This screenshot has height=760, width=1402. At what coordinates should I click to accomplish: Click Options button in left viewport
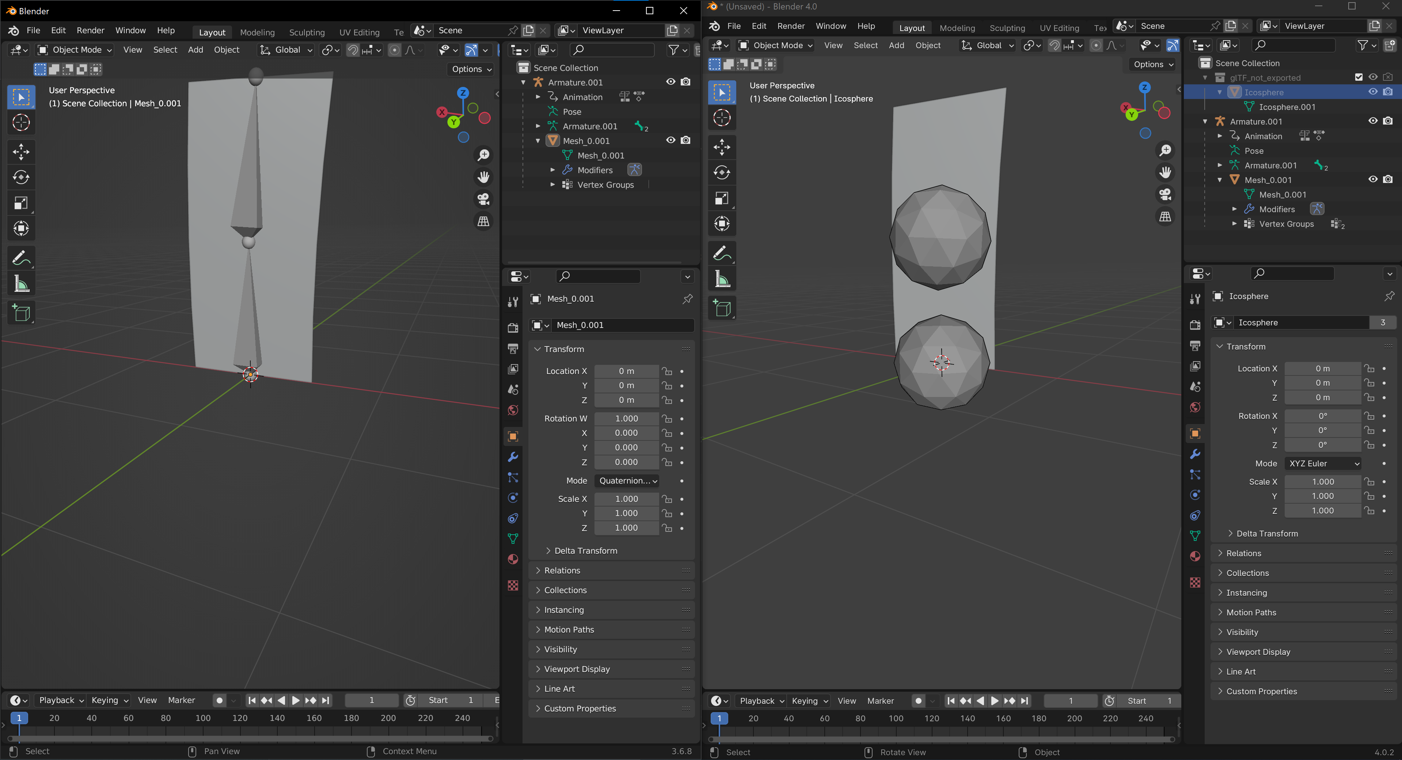471,69
